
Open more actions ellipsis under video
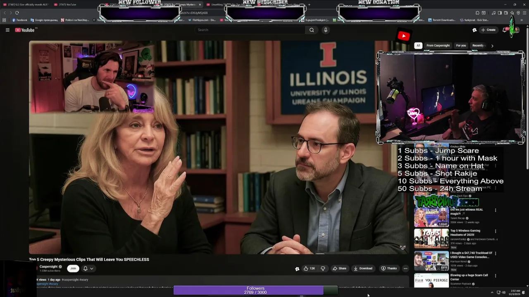405,268
